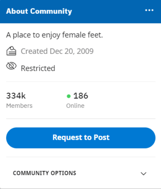Expand Community Options with the chevron arrow

143,174
